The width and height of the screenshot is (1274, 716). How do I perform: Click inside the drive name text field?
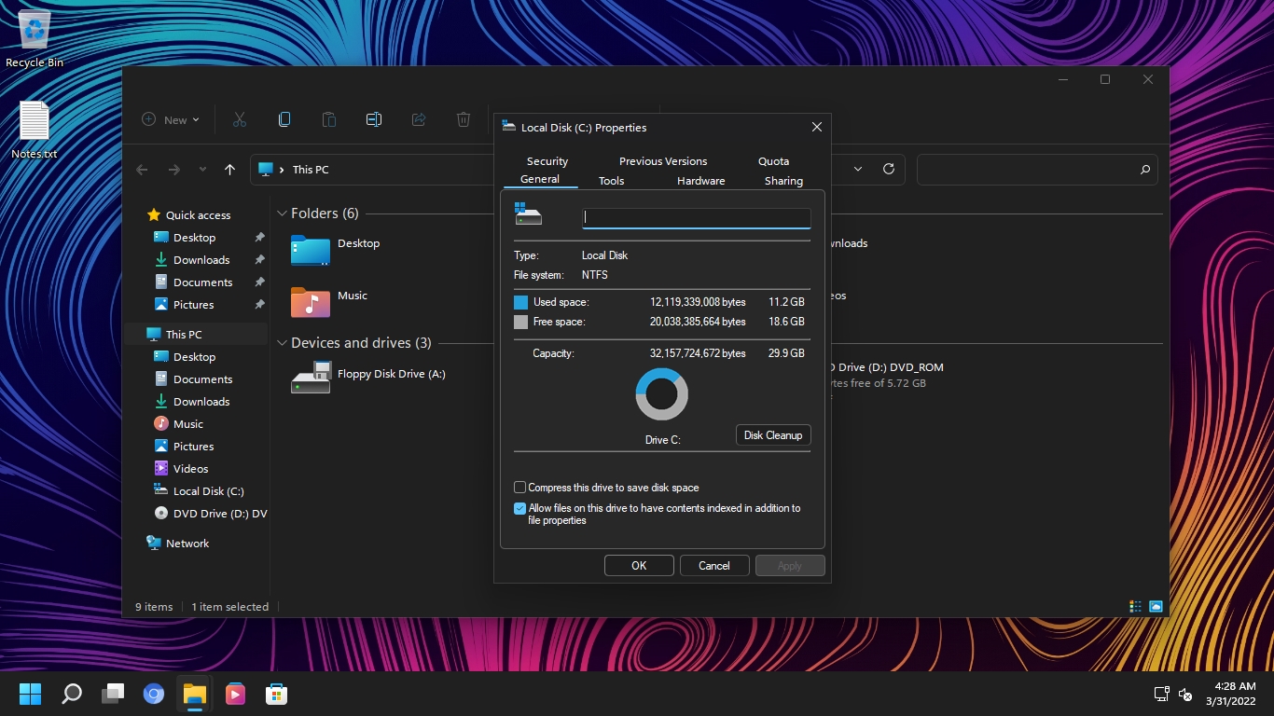click(x=696, y=216)
